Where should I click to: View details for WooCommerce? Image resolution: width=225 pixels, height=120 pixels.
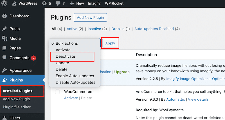tap(198, 99)
